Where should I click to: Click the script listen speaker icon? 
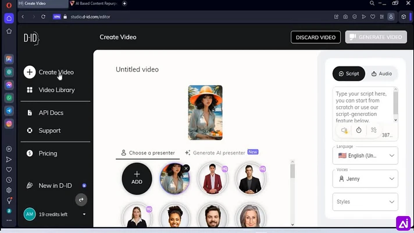point(344,130)
